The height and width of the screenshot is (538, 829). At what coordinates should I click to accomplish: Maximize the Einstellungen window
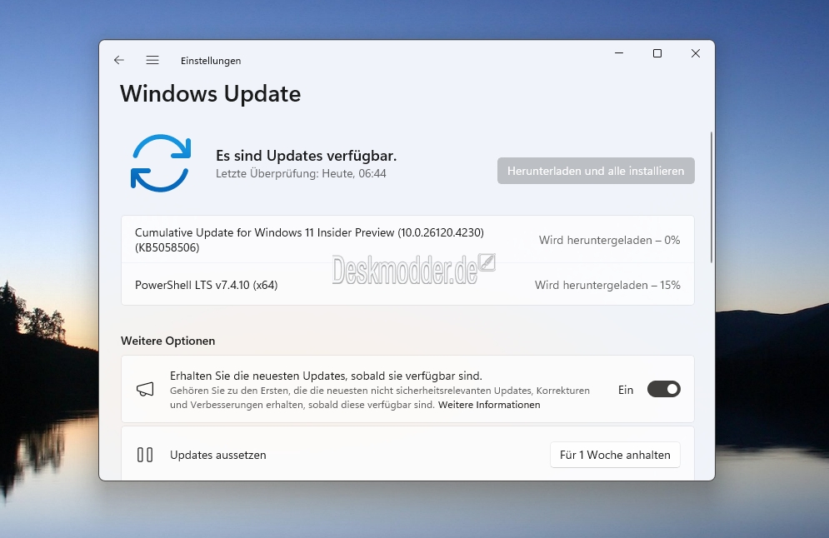pos(657,53)
